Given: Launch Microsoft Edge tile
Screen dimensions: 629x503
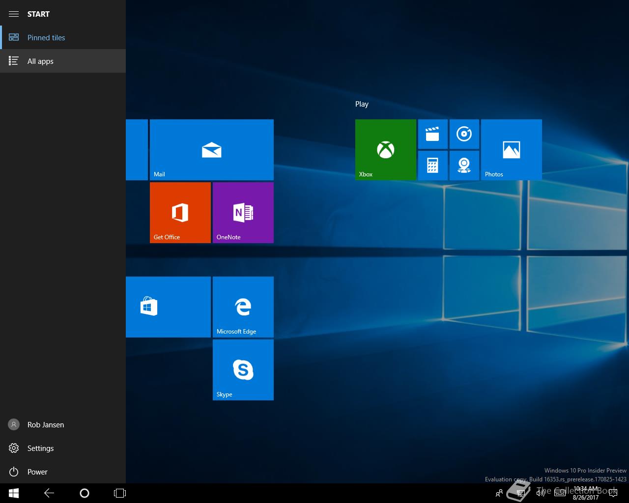Looking at the screenshot, I should click(x=243, y=307).
